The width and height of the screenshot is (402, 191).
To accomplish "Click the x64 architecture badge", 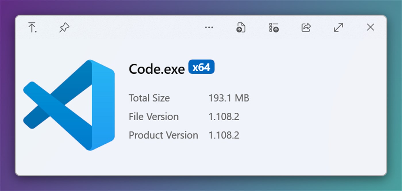I will click(201, 68).
